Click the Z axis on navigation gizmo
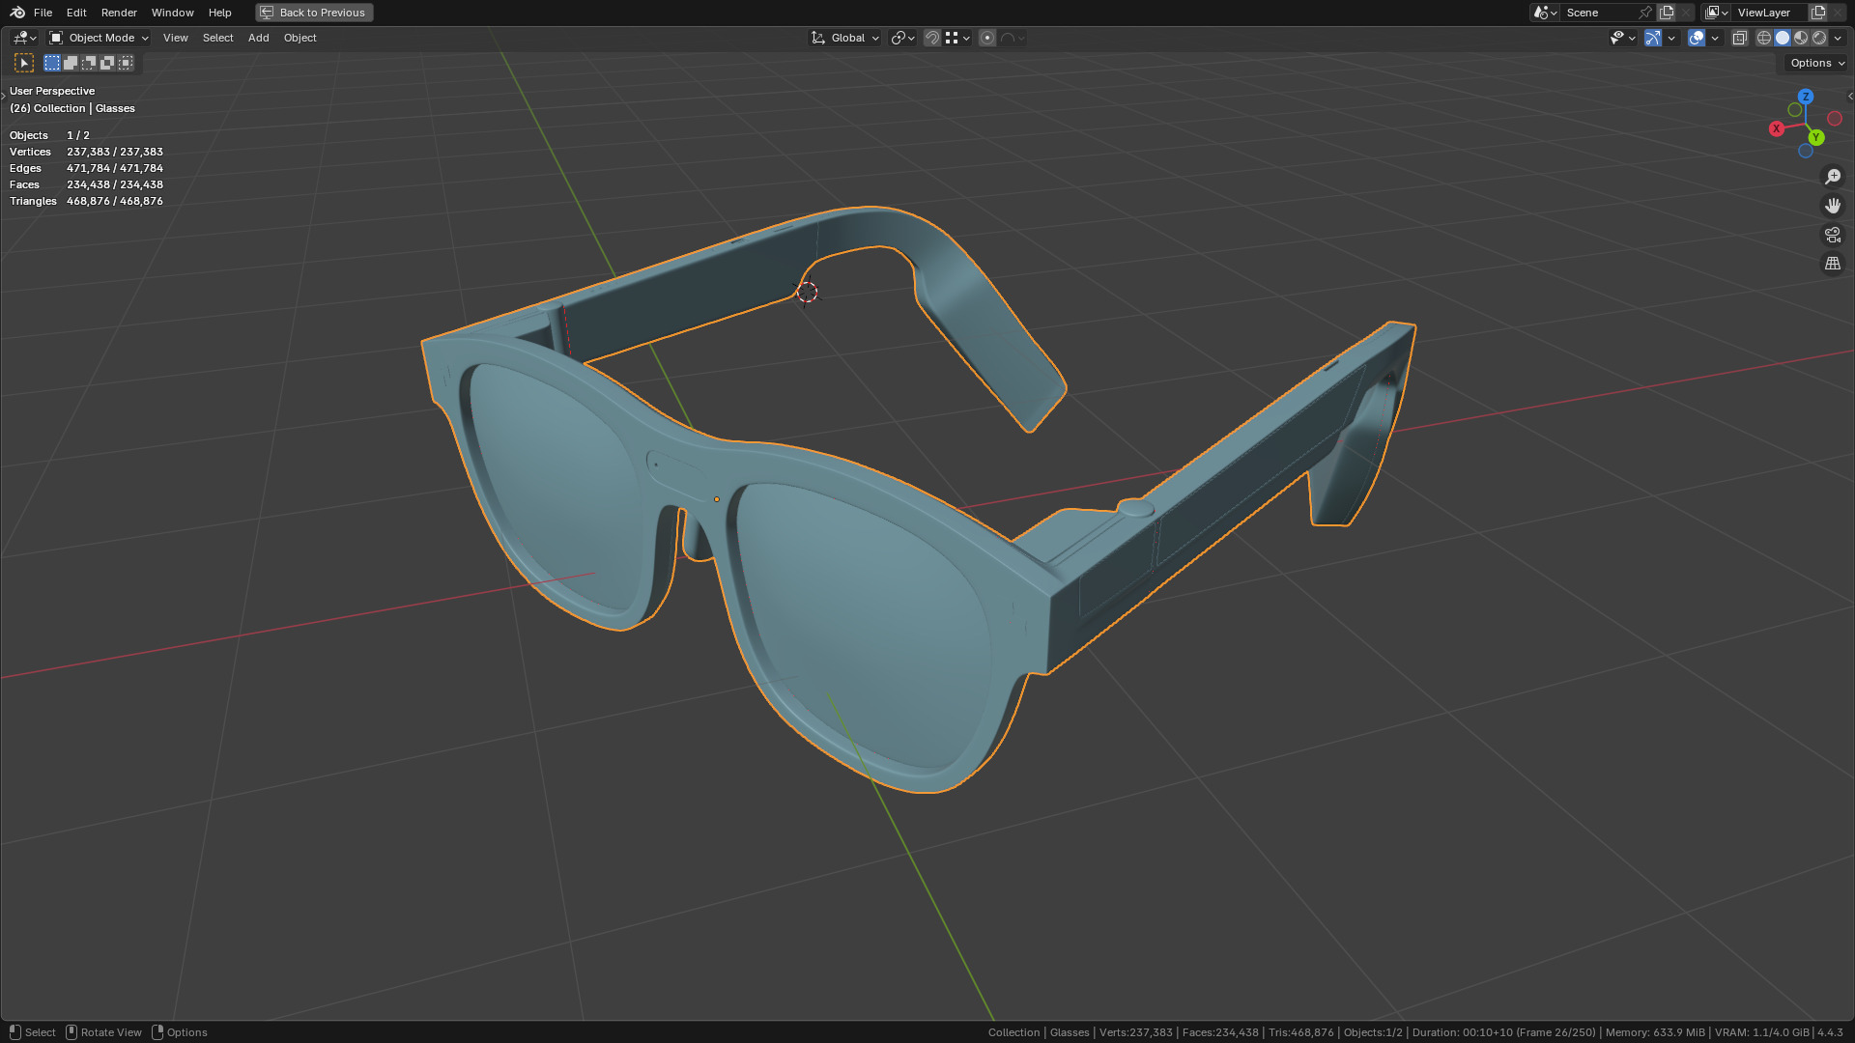The width and height of the screenshot is (1855, 1043). 1806,97
